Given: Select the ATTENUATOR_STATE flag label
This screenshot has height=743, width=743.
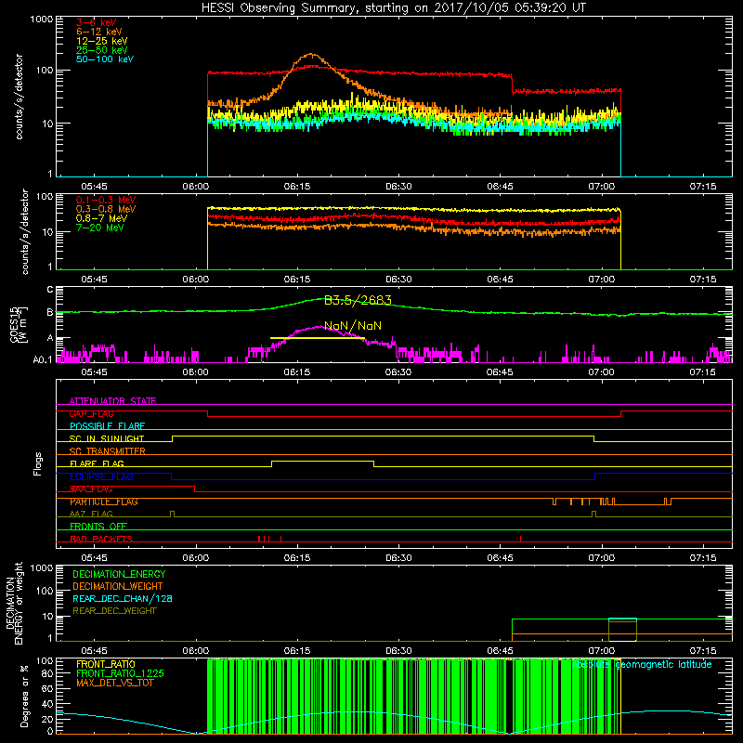Looking at the screenshot, I should pyautogui.click(x=112, y=401).
